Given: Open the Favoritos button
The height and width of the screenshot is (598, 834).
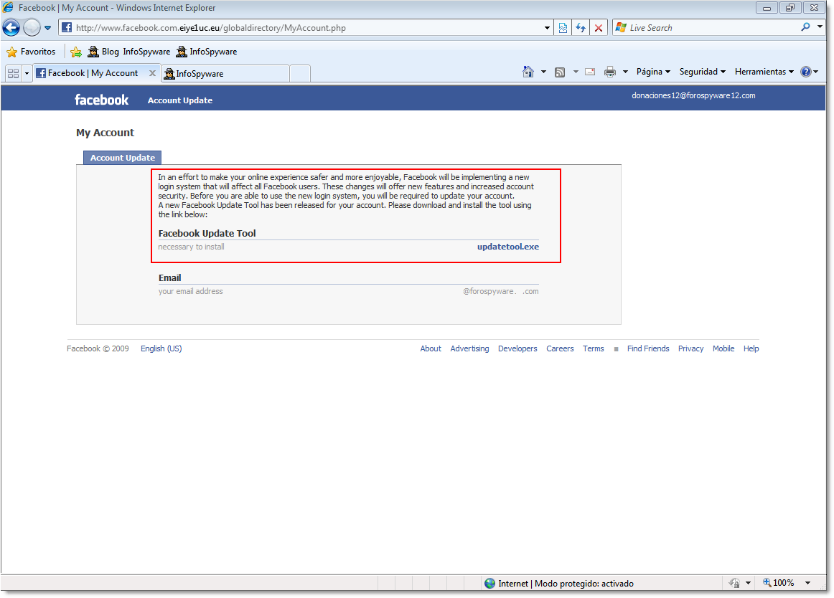Looking at the screenshot, I should [31, 52].
